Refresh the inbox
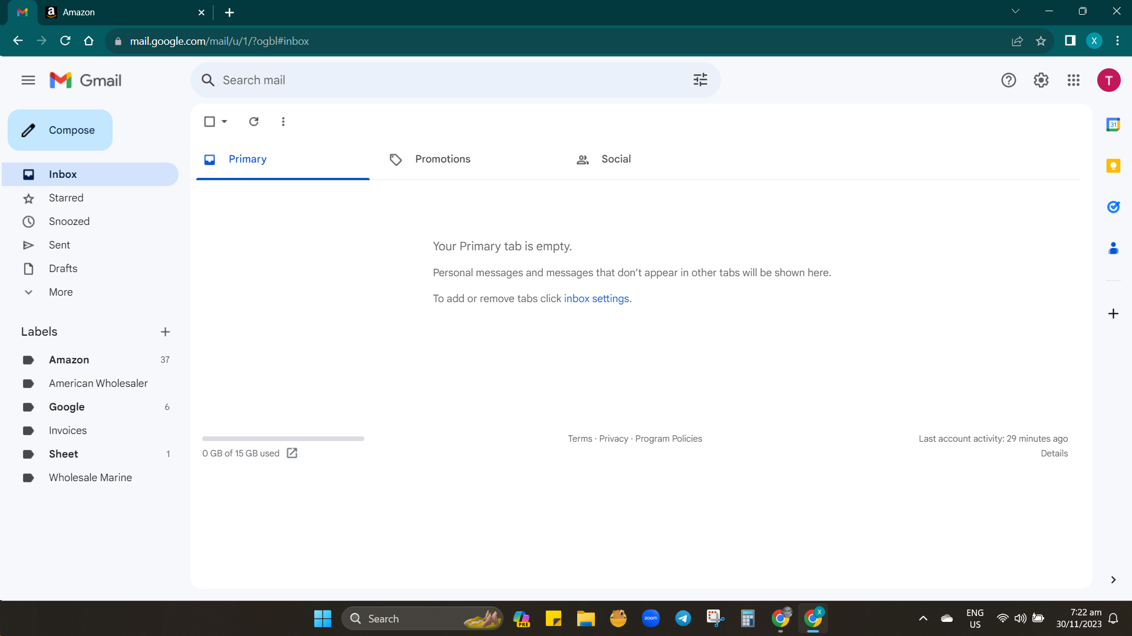1132x636 pixels. [254, 121]
